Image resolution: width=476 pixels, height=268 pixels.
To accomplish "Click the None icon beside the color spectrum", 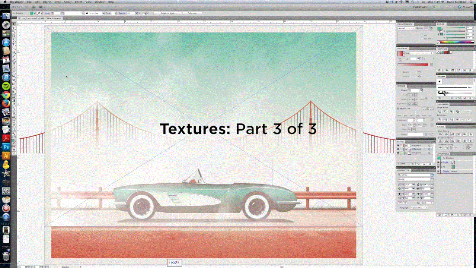I will [x=438, y=42].
